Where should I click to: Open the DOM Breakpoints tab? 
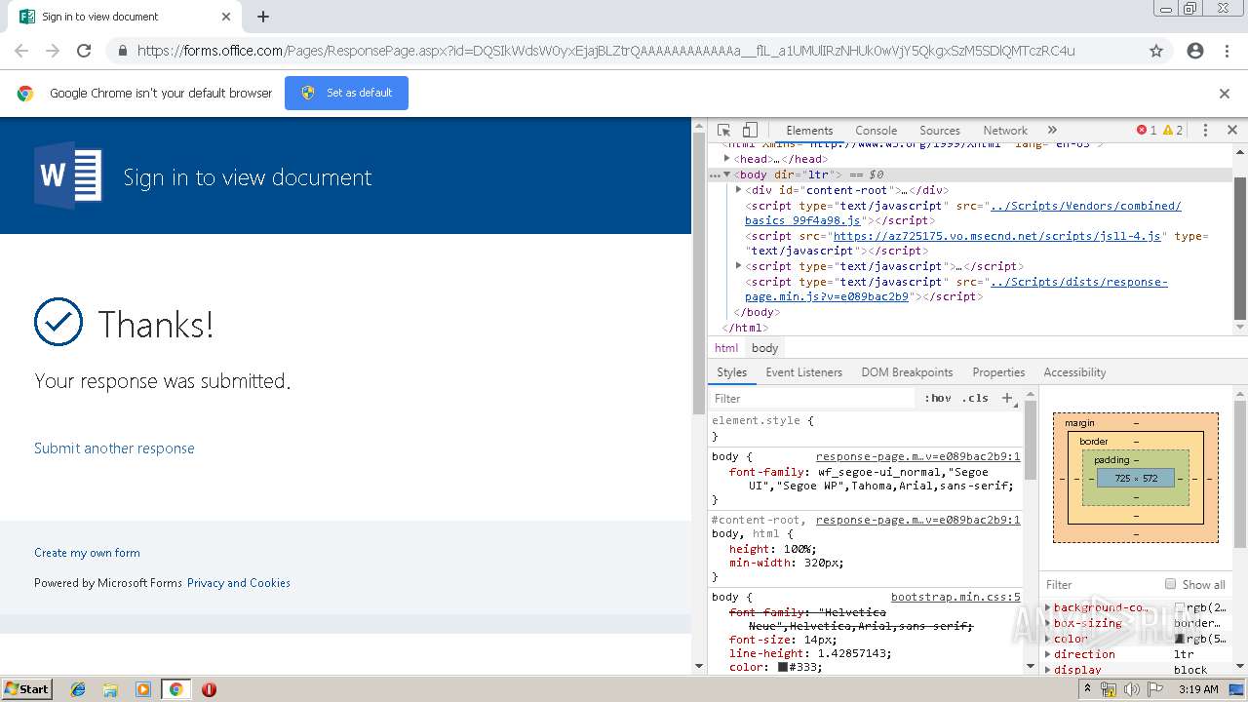pyautogui.click(x=907, y=372)
